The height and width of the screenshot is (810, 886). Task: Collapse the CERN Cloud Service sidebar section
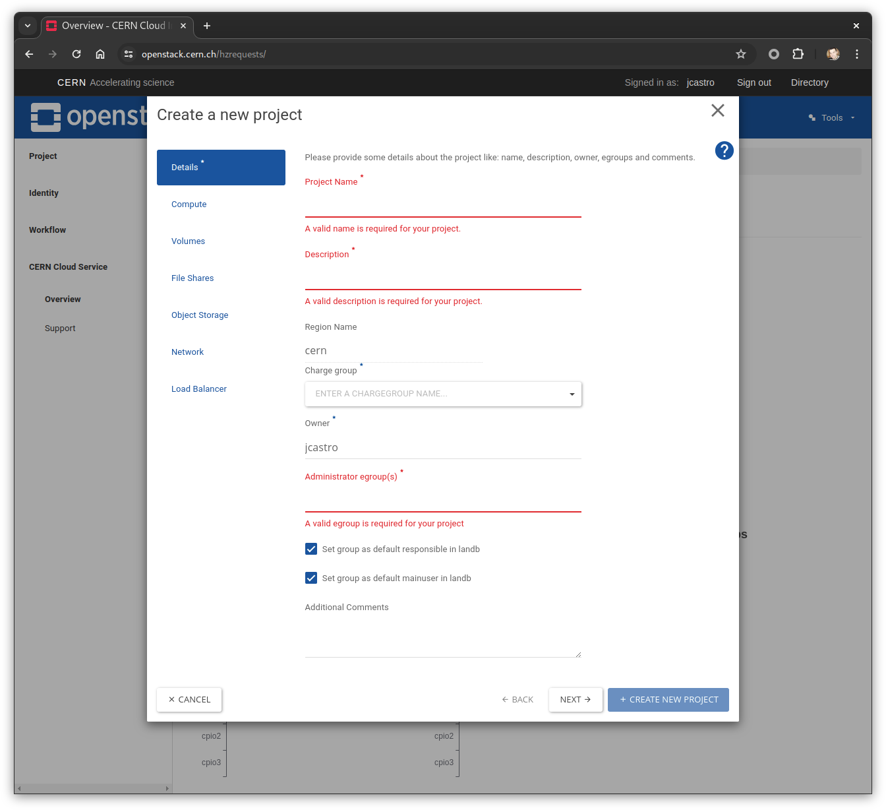click(x=68, y=267)
